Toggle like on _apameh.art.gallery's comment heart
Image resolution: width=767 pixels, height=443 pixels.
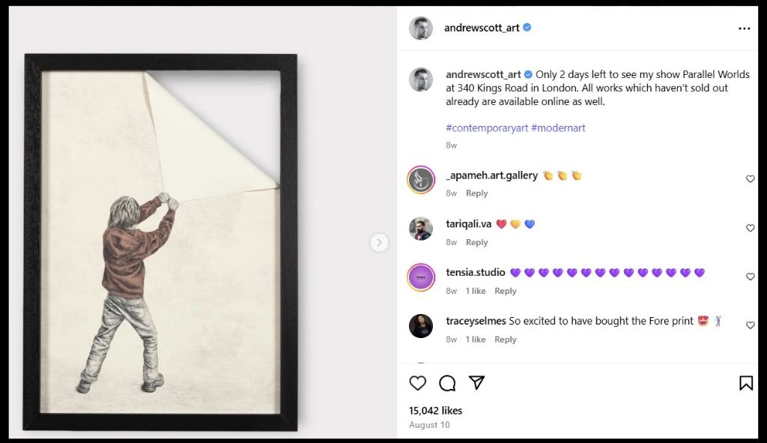click(x=751, y=179)
